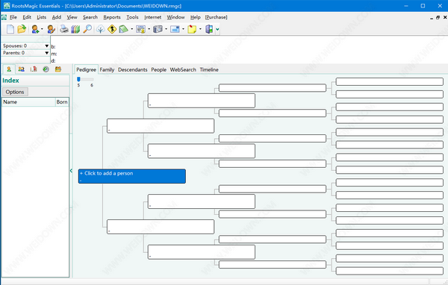Click the yellow diamond sign toolbar icon

[x=112, y=29]
